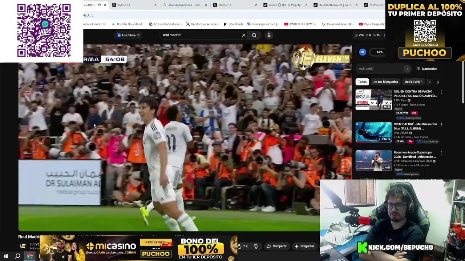Dislike the video with thumbs-down icon
The width and height of the screenshot is (465, 261).
256,246
